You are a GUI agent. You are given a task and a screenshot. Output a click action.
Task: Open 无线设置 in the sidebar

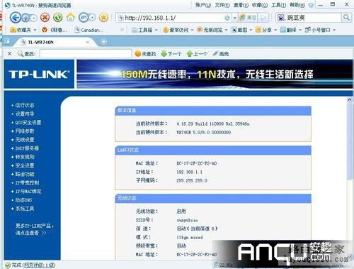point(25,140)
